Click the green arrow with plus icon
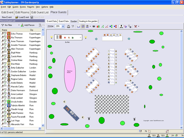Screen dimensions: 184x138 pyautogui.click(x=102, y=27)
